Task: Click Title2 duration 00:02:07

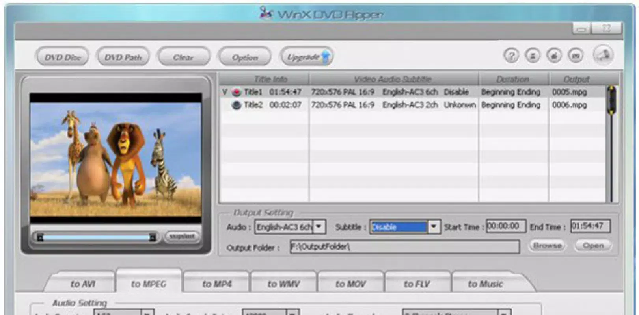Action: click(285, 105)
